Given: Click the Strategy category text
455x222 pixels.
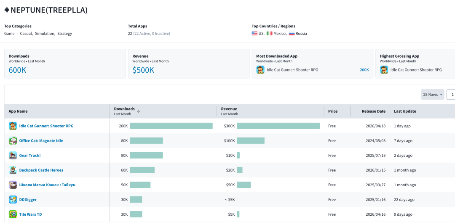Looking at the screenshot, I should [x=65, y=34].
